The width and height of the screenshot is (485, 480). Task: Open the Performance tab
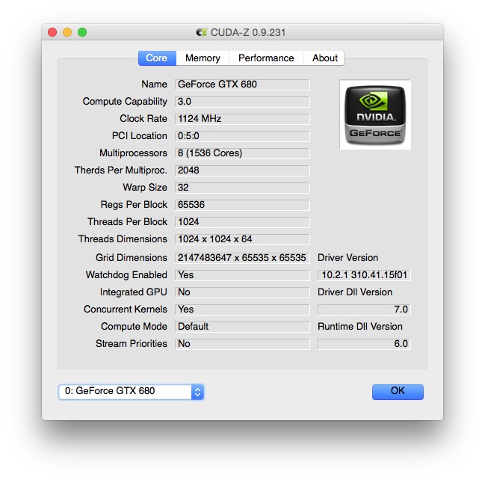point(266,58)
